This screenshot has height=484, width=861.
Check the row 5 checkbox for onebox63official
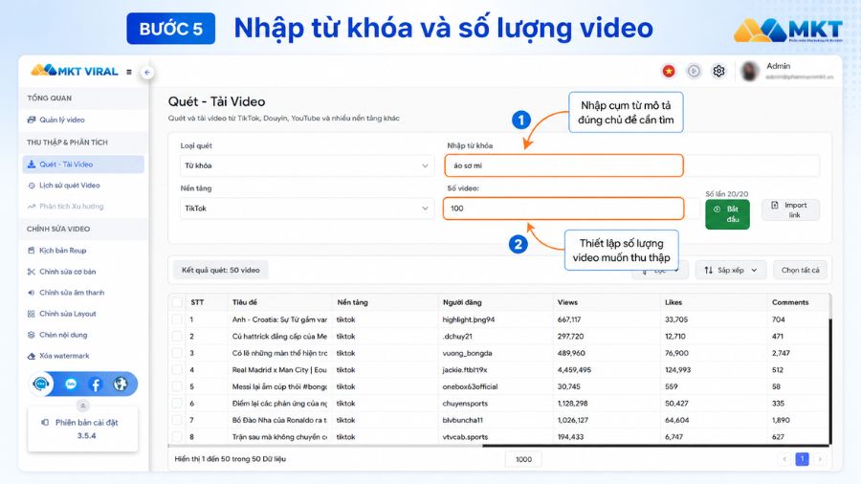(177, 386)
